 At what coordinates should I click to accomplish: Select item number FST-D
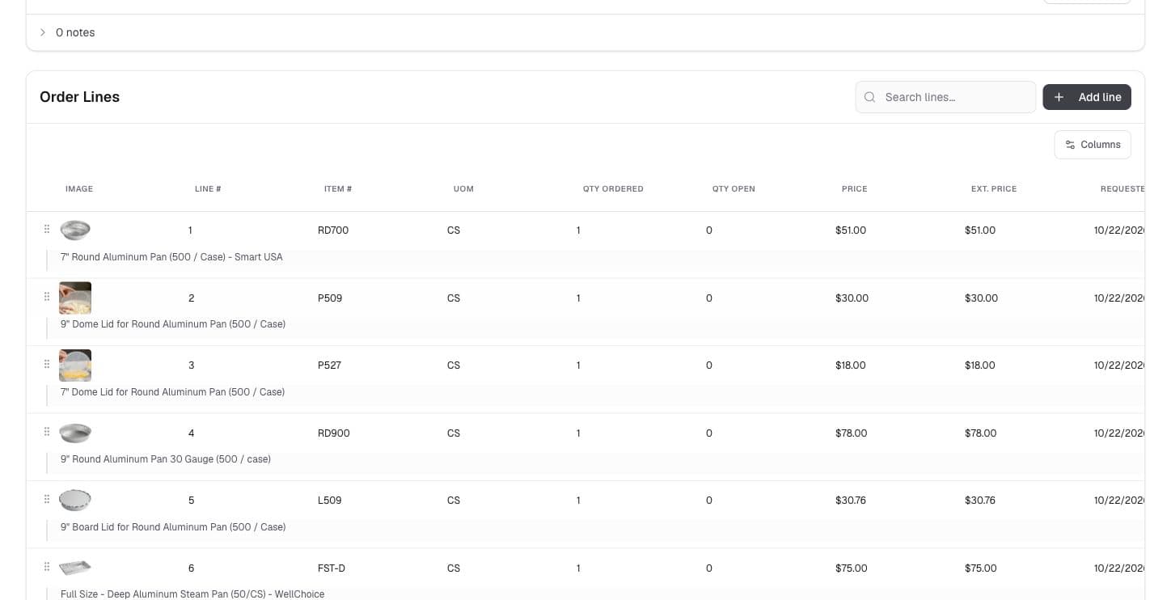(332, 568)
